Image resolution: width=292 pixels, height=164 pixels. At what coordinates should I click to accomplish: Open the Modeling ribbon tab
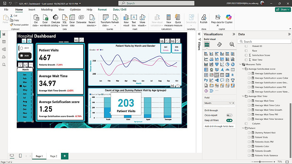[x=47, y=10]
